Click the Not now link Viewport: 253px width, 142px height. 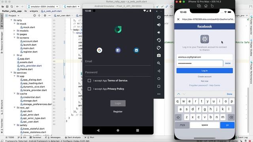[x=205, y=81]
